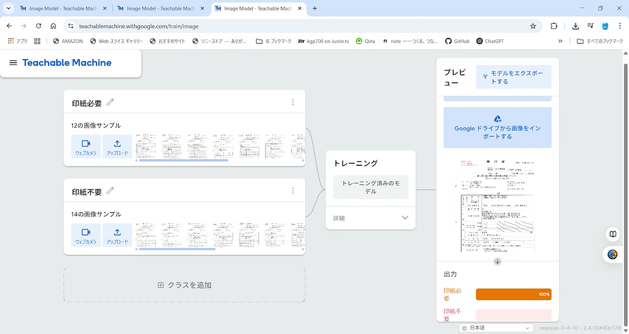629x334 pixels.
Task: Open the Teachable Machine hamburger menu
Action: (x=13, y=63)
